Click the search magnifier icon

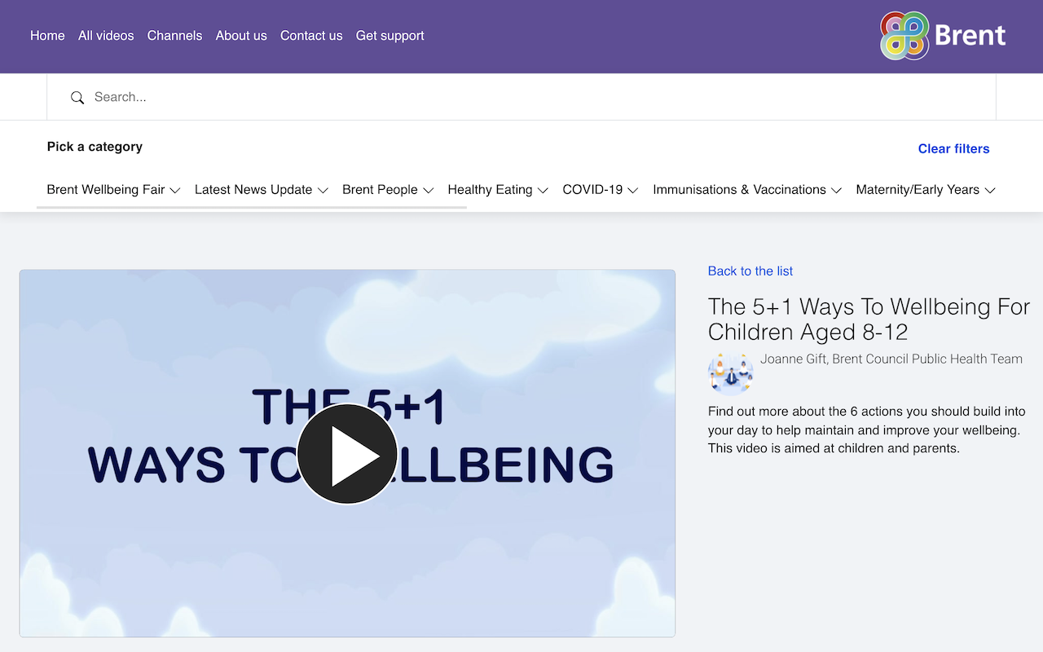pyautogui.click(x=77, y=98)
